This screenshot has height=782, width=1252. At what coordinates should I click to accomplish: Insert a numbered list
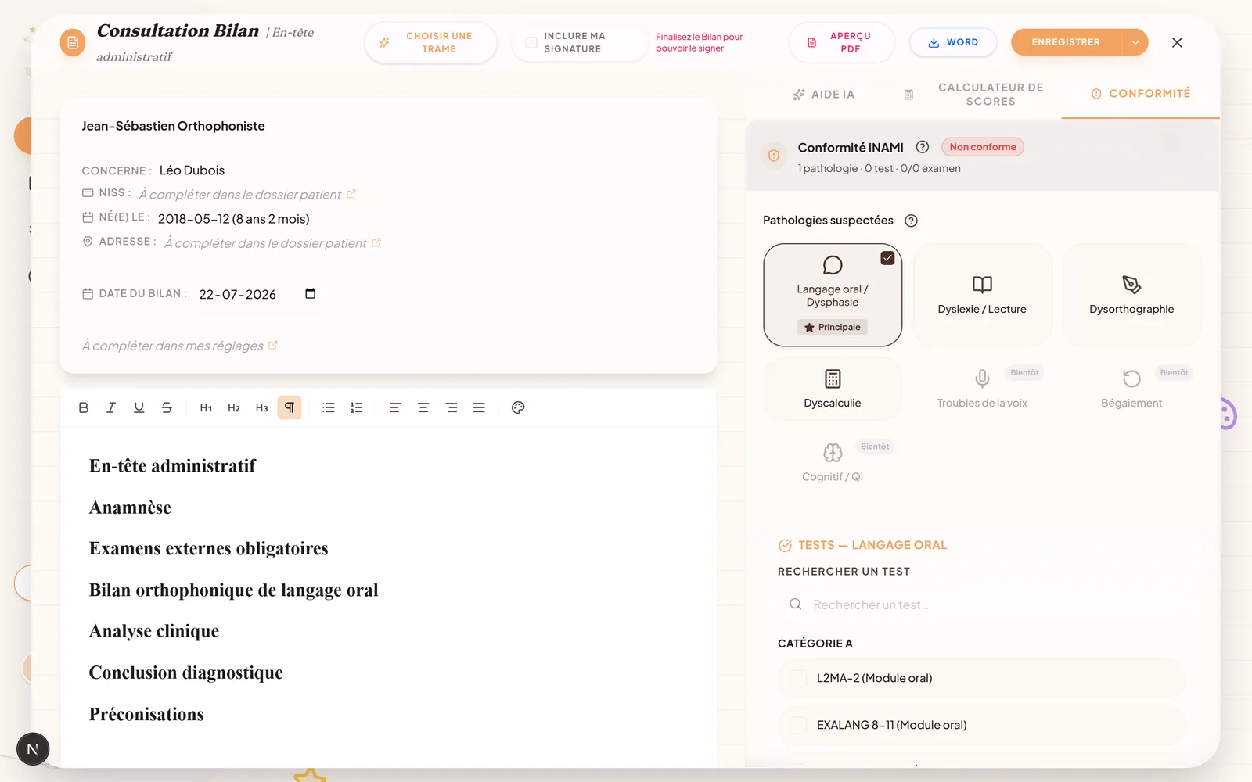pyautogui.click(x=357, y=407)
